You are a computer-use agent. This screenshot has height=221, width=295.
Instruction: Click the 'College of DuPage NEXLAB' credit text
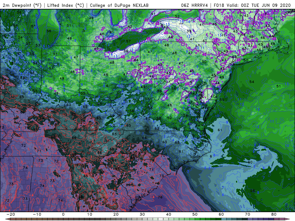119,6
